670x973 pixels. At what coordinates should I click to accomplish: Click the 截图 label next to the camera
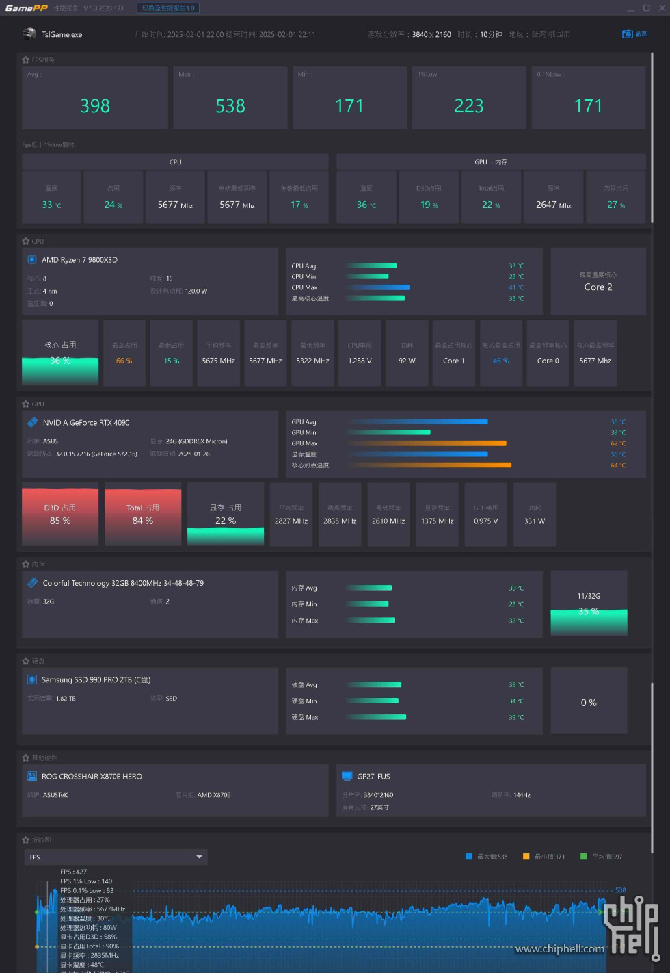click(x=641, y=34)
